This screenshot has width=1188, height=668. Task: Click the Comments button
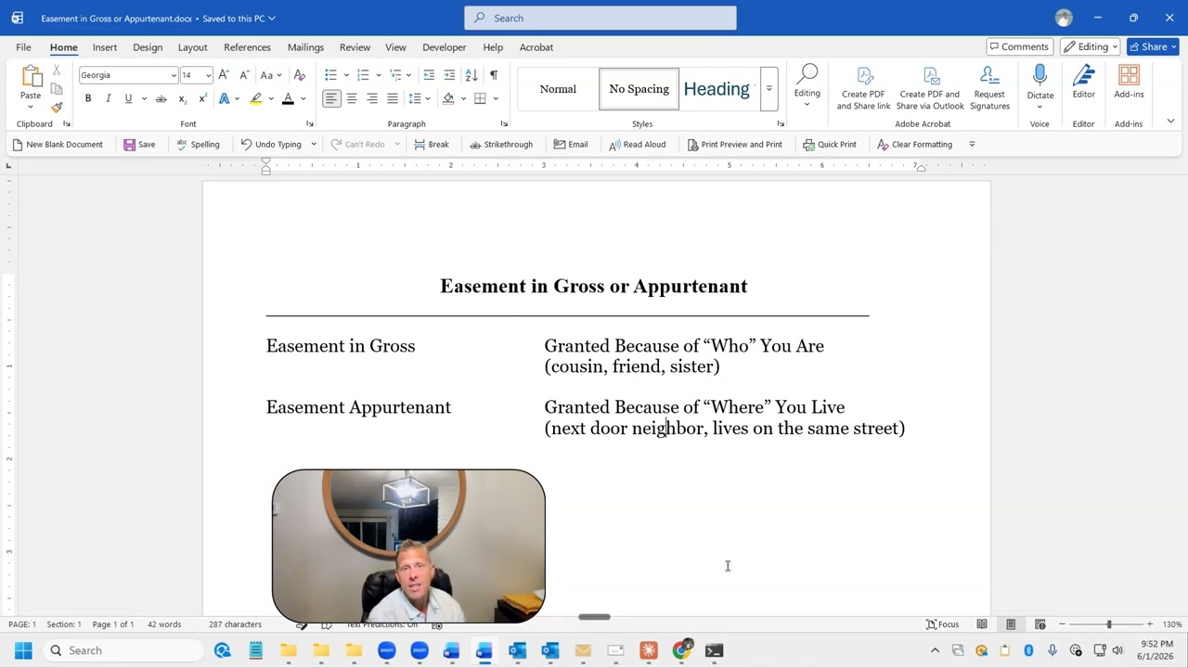click(x=1019, y=46)
